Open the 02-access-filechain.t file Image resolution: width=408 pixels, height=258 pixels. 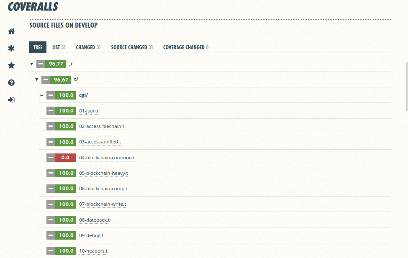[x=101, y=126]
